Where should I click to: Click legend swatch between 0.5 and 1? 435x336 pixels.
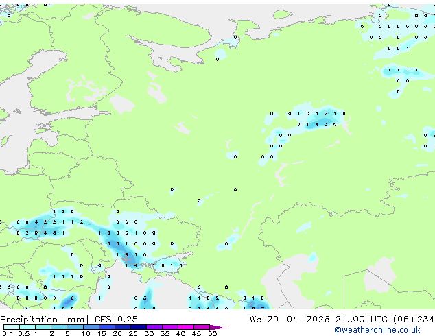pyautogui.click(x=27, y=327)
